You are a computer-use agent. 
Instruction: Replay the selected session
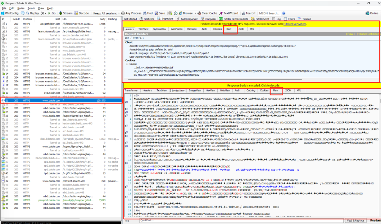pos(32,13)
